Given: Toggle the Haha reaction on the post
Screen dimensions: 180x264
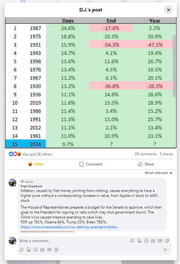Looking at the screenshot, I should click(36, 164).
